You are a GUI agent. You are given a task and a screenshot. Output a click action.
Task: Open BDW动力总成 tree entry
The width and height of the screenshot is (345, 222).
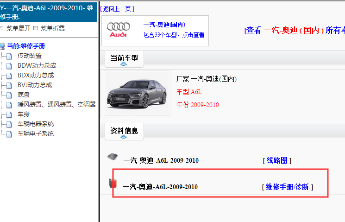coord(37,66)
